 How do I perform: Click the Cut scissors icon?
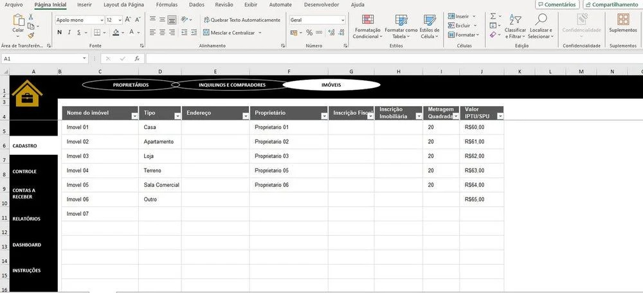(31, 17)
